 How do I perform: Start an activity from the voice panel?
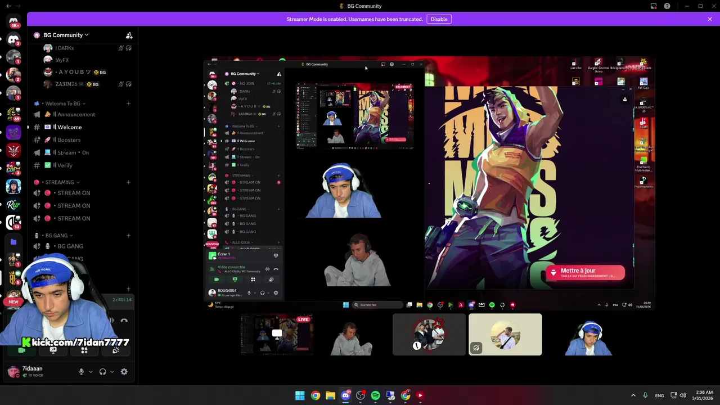[x=84, y=350]
